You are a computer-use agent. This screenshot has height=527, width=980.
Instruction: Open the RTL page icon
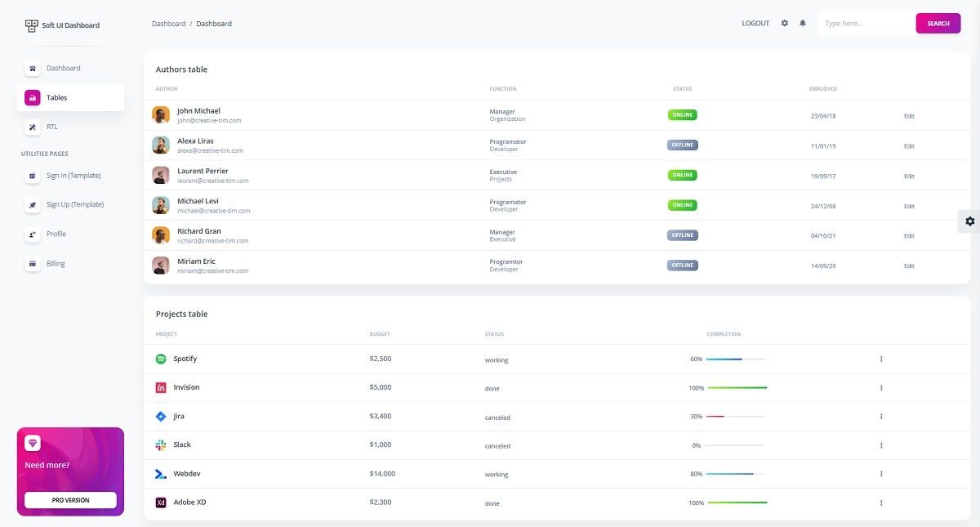coord(33,127)
